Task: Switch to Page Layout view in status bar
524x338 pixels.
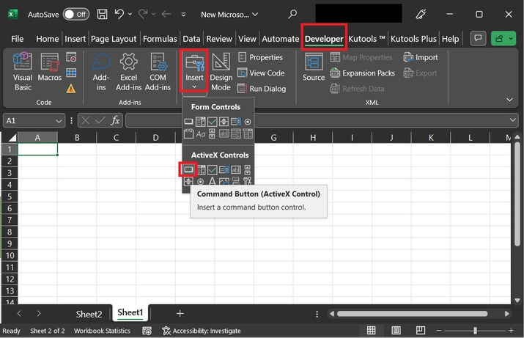Action: click(396, 331)
